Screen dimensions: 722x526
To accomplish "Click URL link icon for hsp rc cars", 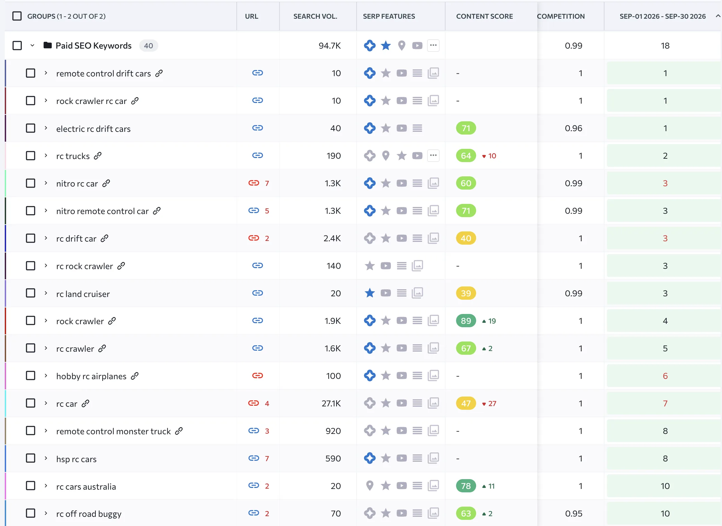I will coord(254,458).
